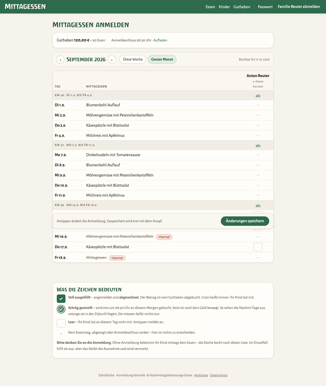Open the Guthaben menu item

pos(242,7)
